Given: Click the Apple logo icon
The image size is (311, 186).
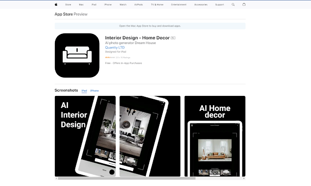Looking at the screenshot, I should coord(56,4).
